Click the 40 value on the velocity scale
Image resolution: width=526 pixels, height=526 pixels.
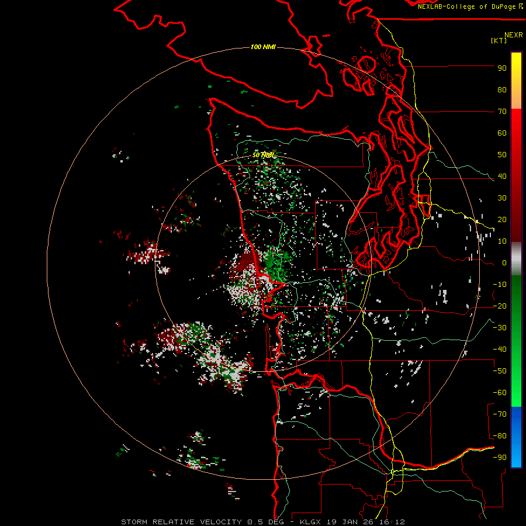(x=502, y=177)
